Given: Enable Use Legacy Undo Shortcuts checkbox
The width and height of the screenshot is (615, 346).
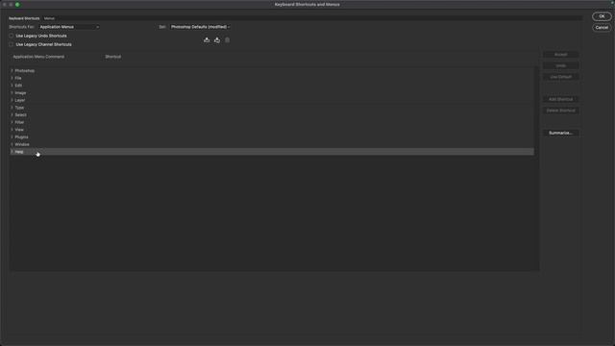Looking at the screenshot, I should click(11, 36).
